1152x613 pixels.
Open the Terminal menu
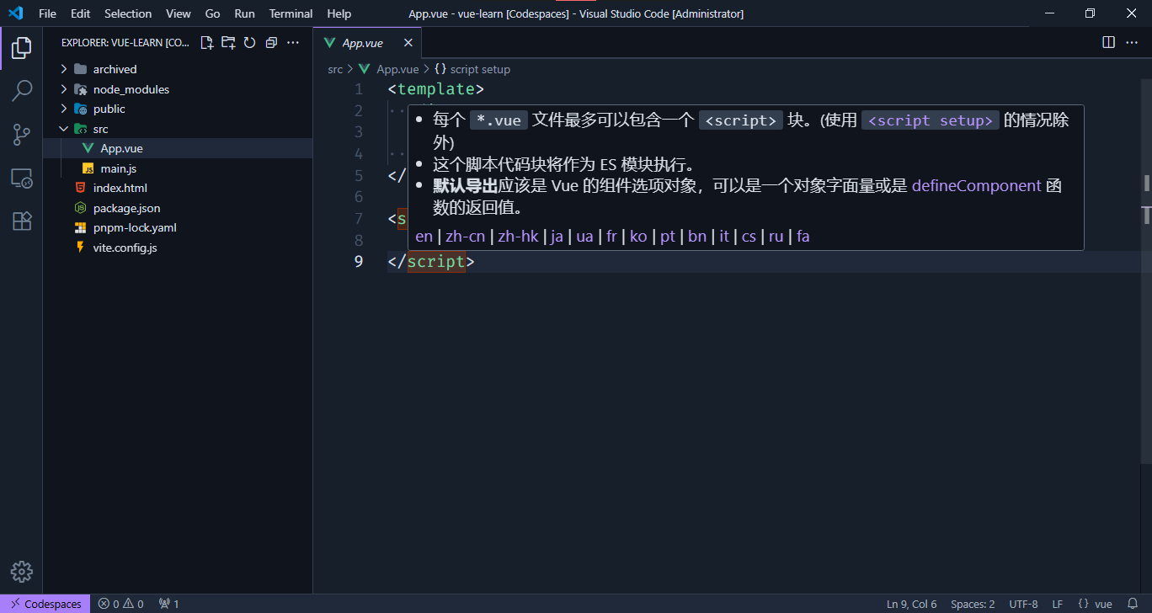coord(291,13)
